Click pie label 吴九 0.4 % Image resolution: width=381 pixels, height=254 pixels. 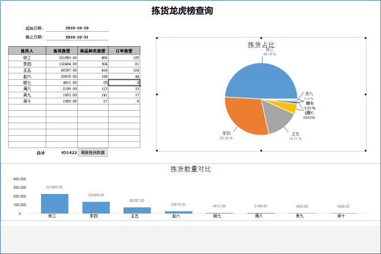[x=309, y=96]
